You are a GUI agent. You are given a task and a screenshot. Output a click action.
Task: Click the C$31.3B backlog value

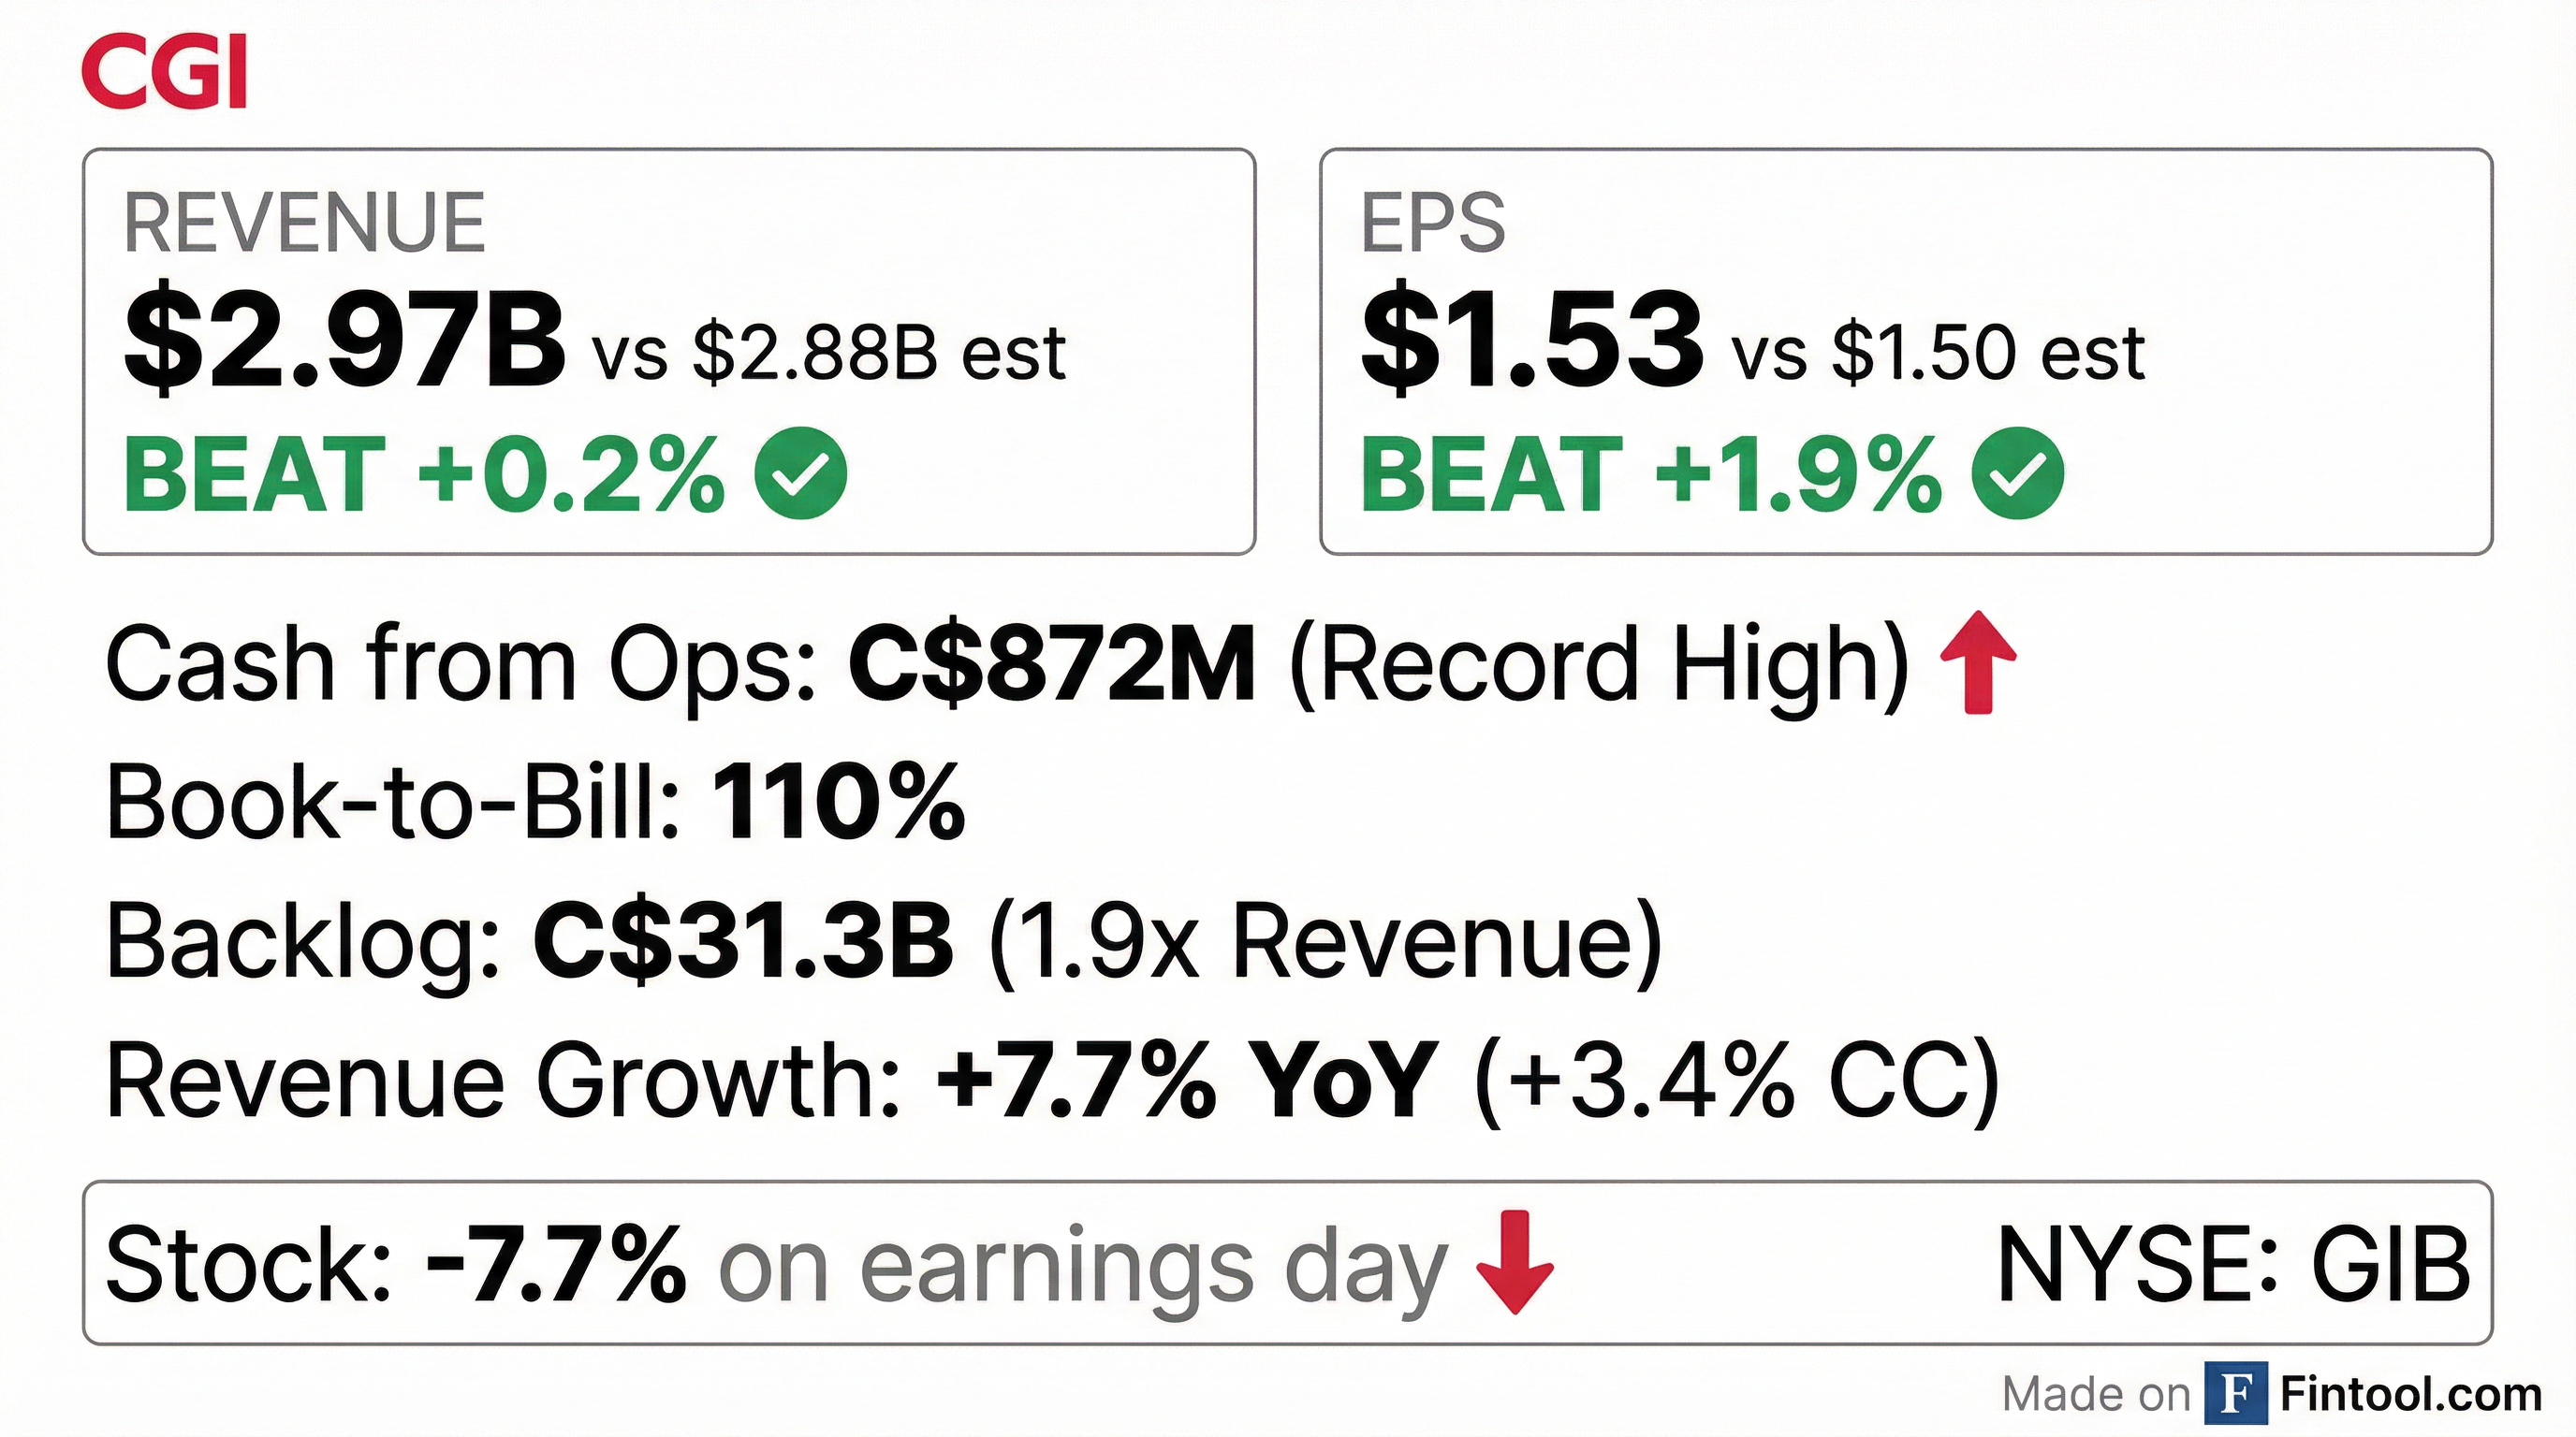coord(743,941)
